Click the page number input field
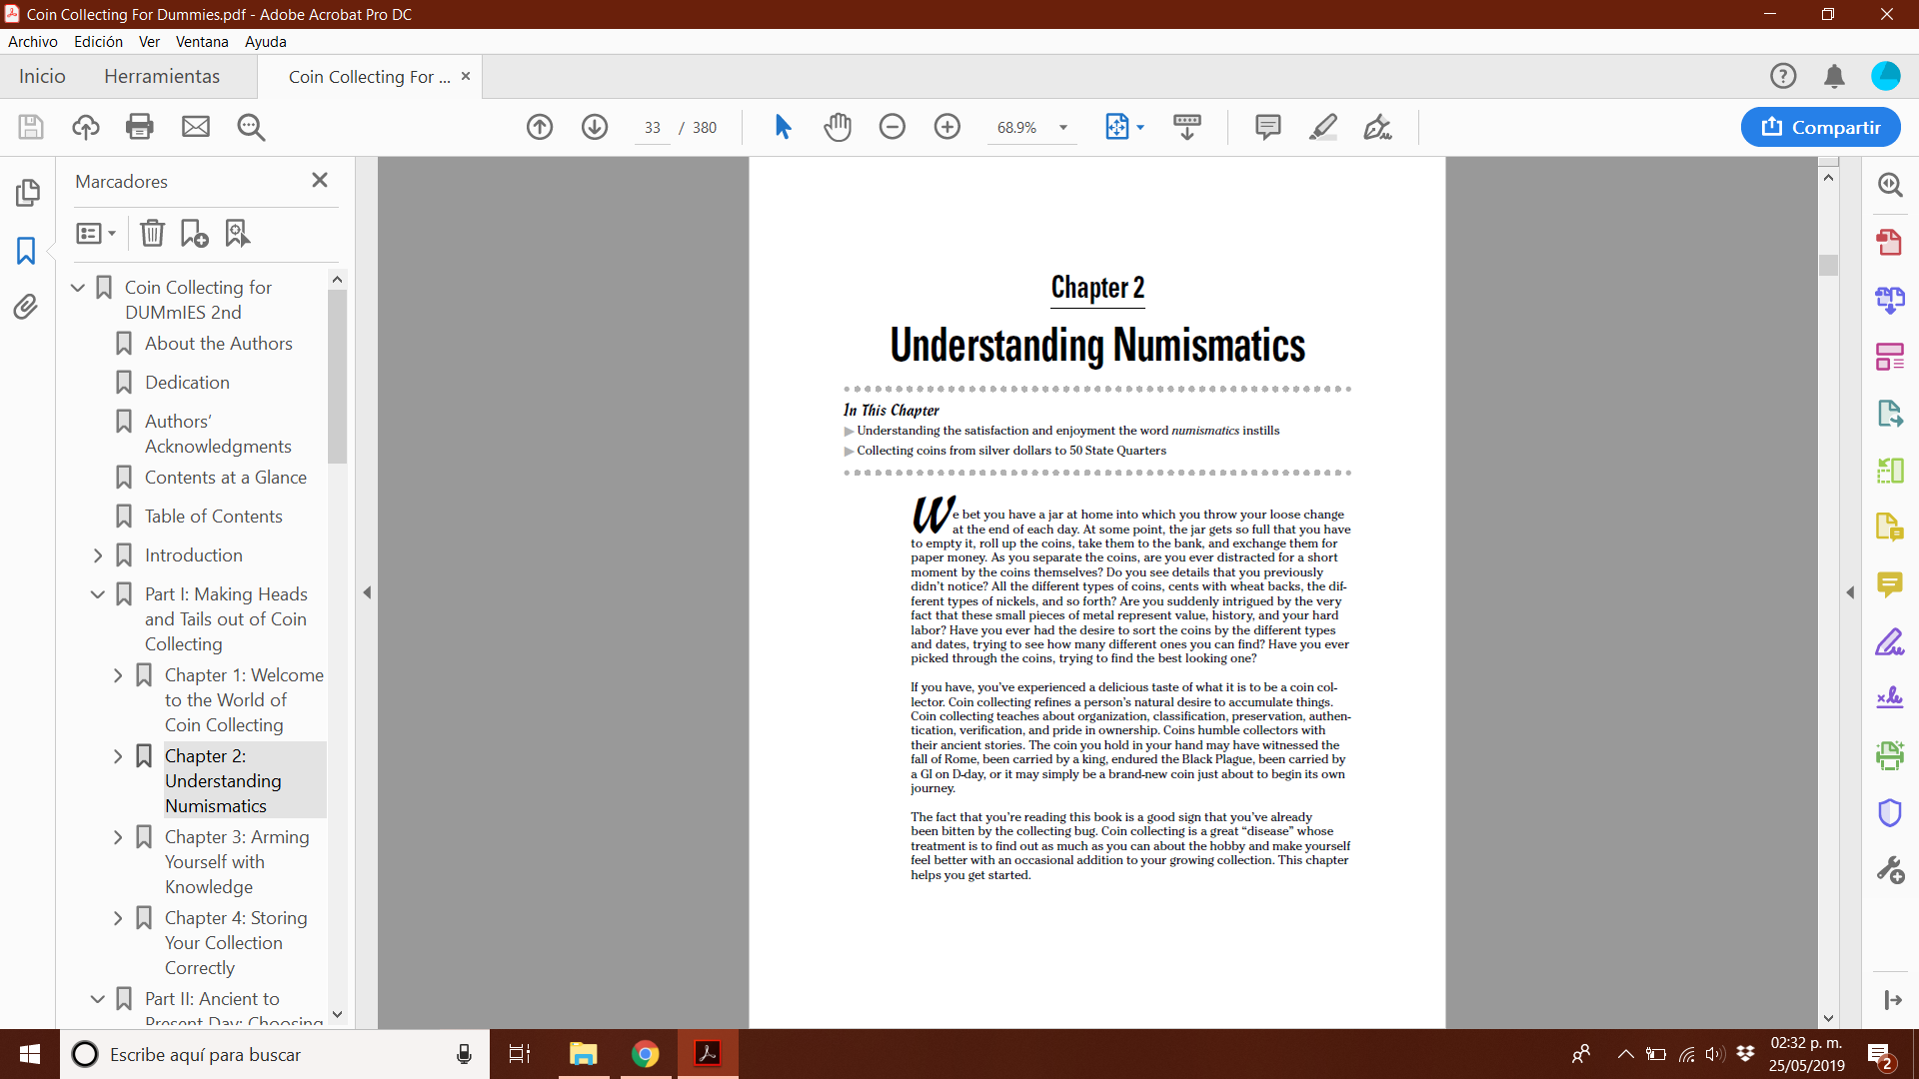The height and width of the screenshot is (1079, 1919). click(653, 128)
